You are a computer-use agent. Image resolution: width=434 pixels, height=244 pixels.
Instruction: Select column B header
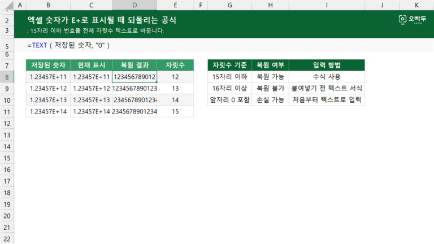(x=48, y=5)
